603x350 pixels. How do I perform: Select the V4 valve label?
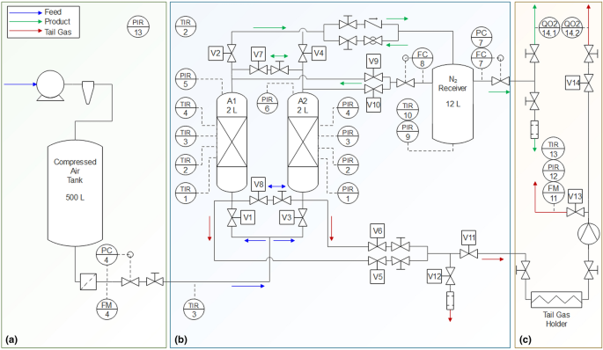click(x=319, y=53)
